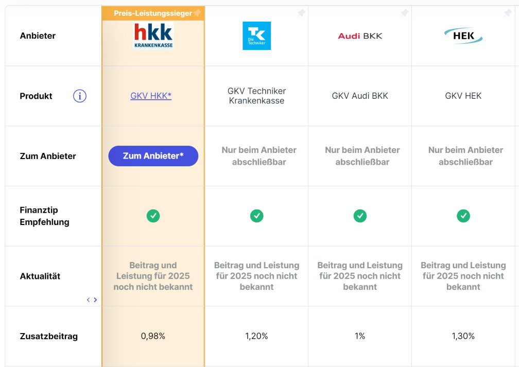Click the blue Zum Anbieter* button
519x367 pixels.
pyautogui.click(x=153, y=156)
